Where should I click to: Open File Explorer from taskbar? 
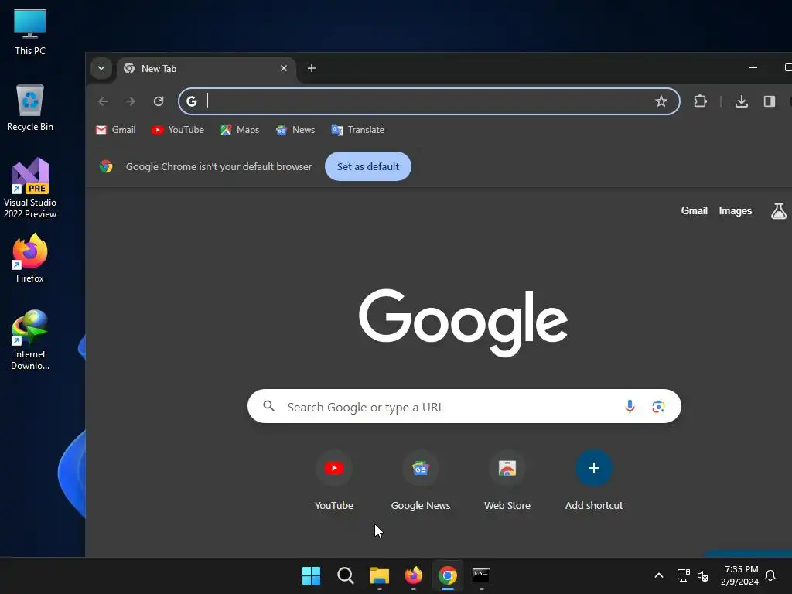[380, 575]
